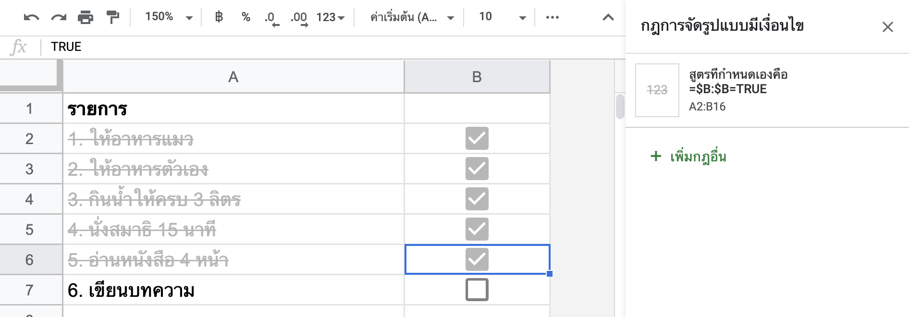Tick the empty checkbox in row 7
909x317 pixels.
point(477,290)
